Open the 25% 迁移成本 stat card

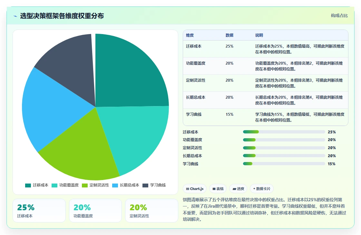(x=39, y=211)
